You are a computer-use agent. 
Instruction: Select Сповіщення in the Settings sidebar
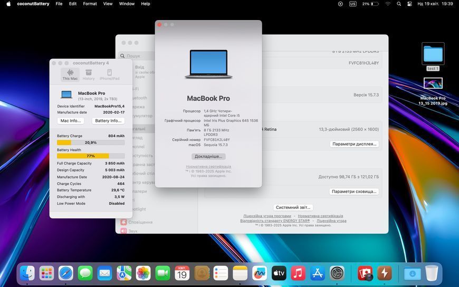pos(137,222)
